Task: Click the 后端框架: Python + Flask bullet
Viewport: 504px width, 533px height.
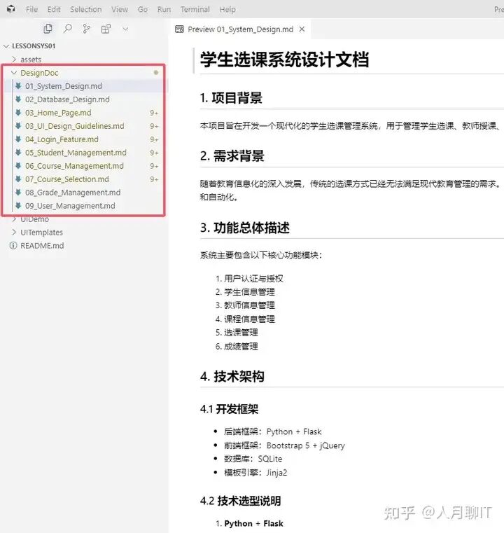Action: tap(272, 431)
